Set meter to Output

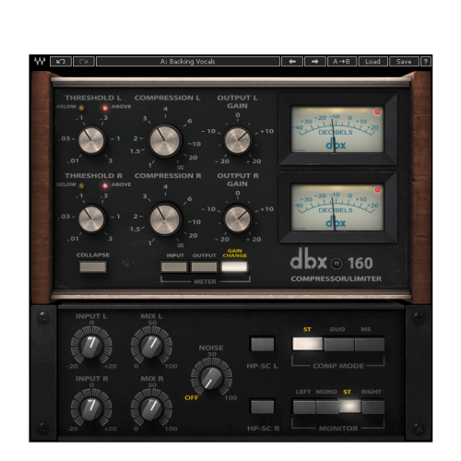tap(204, 266)
